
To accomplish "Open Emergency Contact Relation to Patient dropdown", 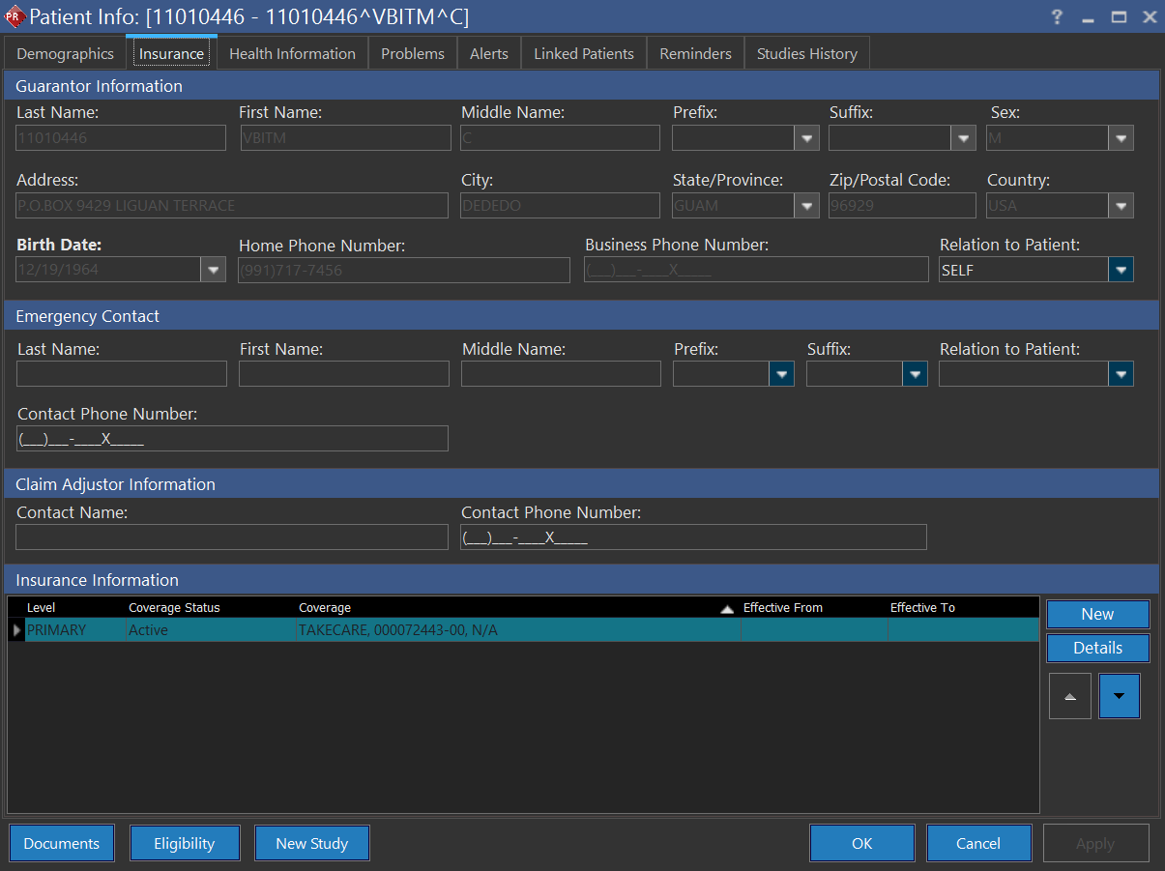I will pyautogui.click(x=1121, y=374).
